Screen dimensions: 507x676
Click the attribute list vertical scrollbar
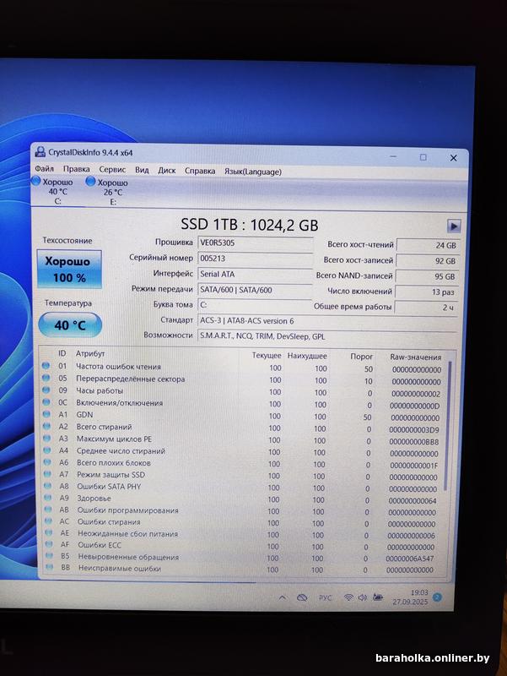click(x=450, y=427)
